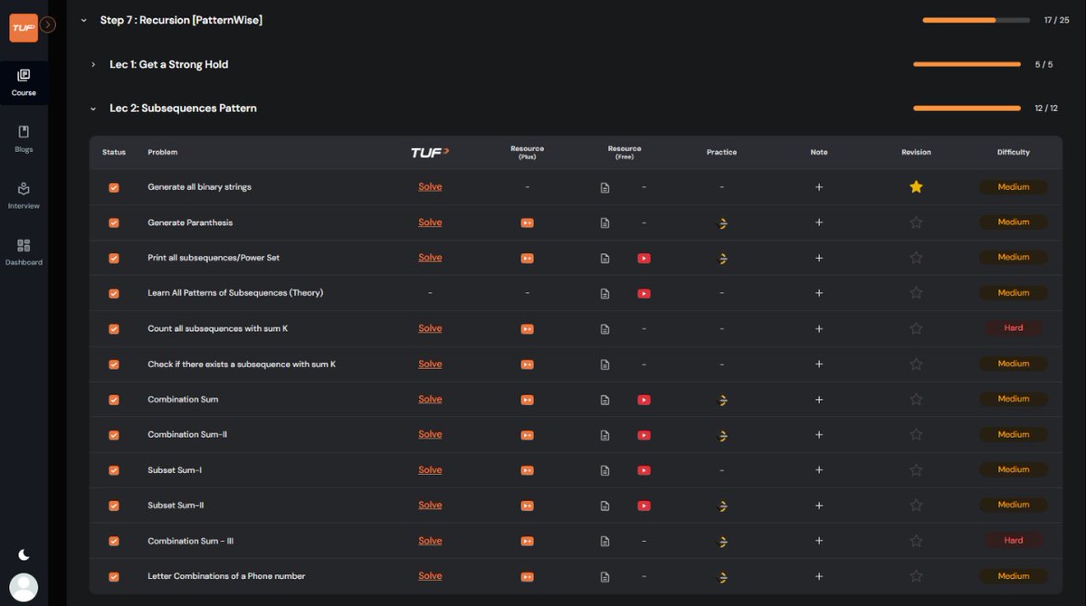1086x606 pixels.
Task: Uncheck status for Combination Sum-II
Action: click(x=114, y=435)
